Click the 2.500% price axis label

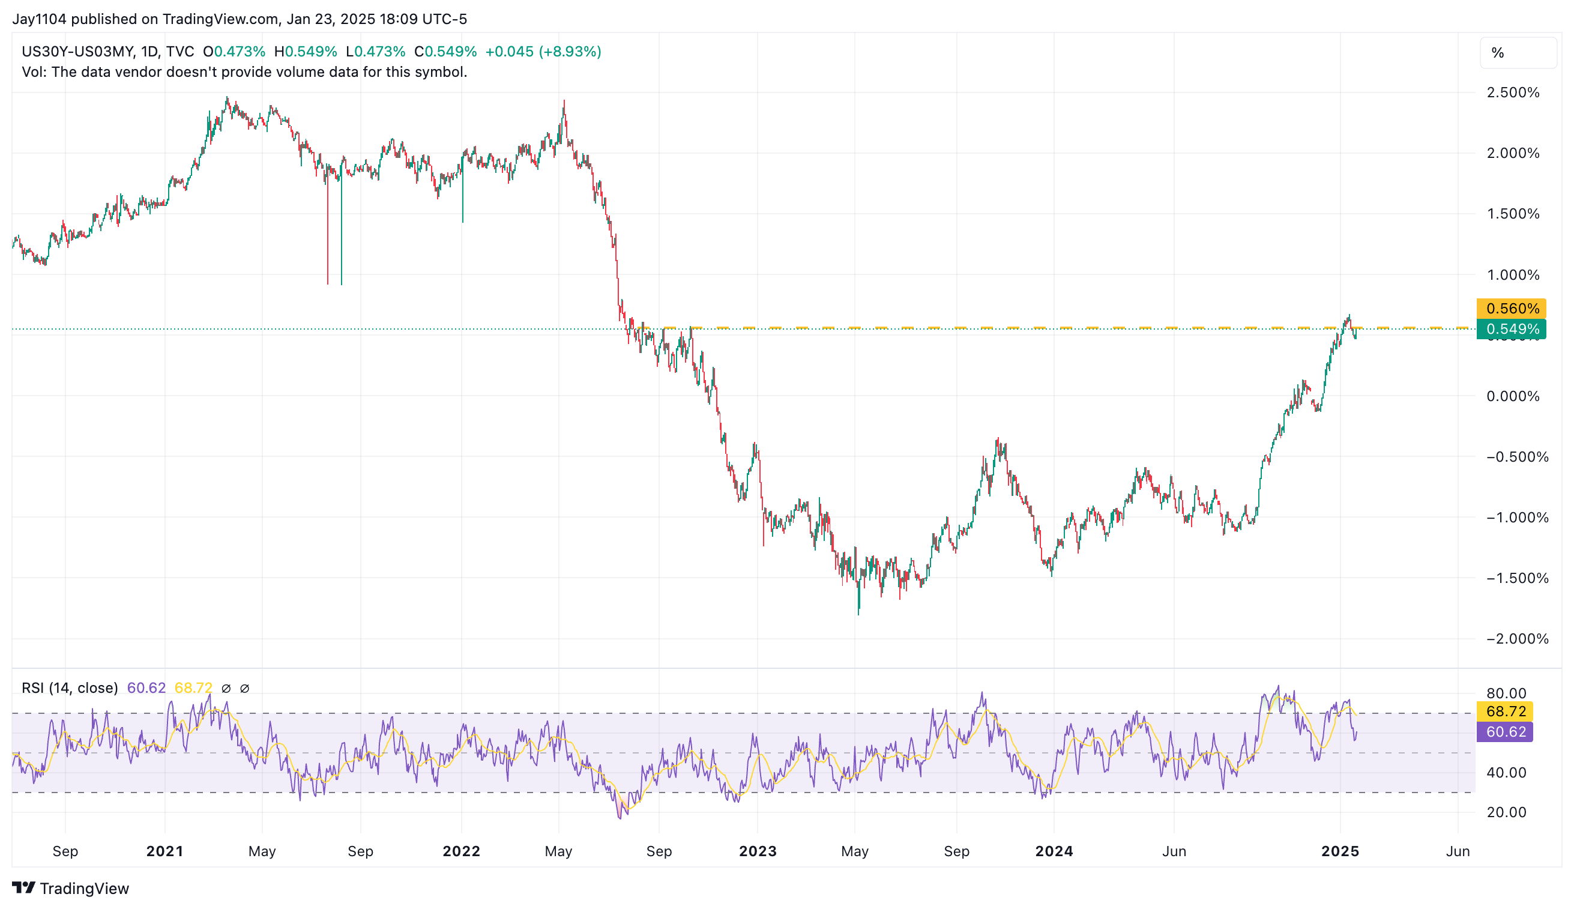pyautogui.click(x=1513, y=92)
